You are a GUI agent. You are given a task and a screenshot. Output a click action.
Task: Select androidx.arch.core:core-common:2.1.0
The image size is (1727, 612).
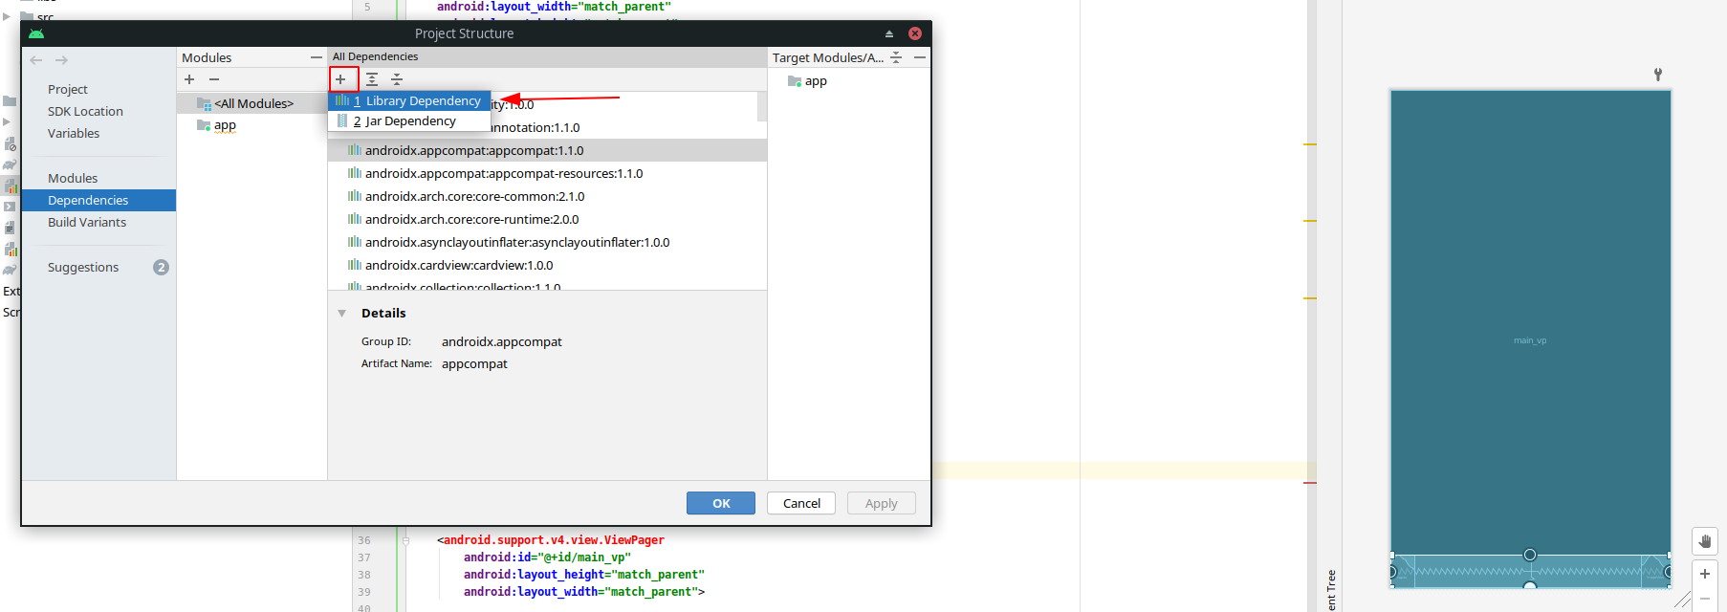point(547,196)
